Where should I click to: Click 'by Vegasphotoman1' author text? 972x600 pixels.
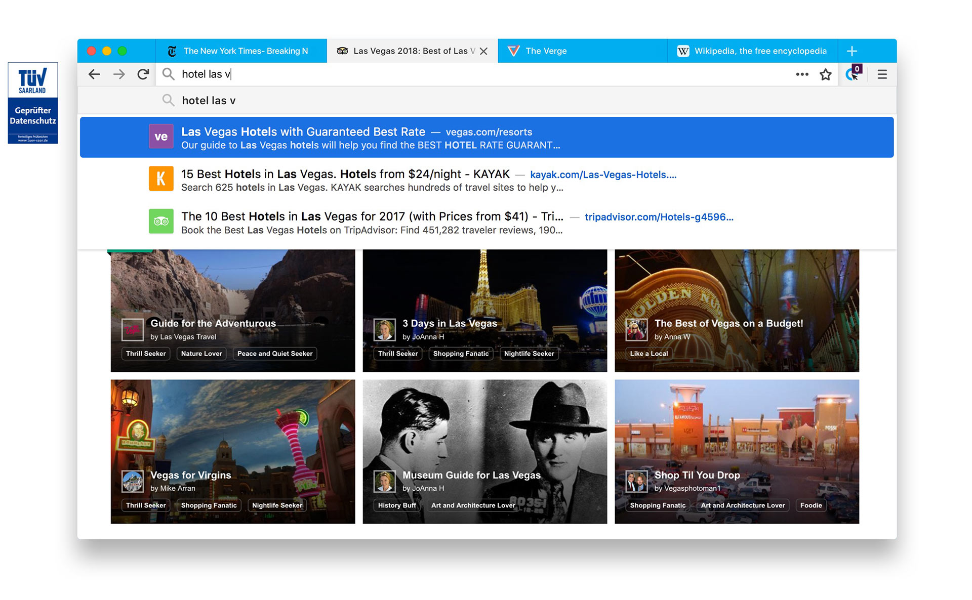687,488
